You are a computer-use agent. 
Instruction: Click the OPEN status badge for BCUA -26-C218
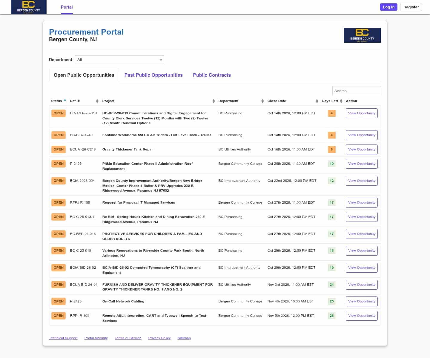click(59, 150)
